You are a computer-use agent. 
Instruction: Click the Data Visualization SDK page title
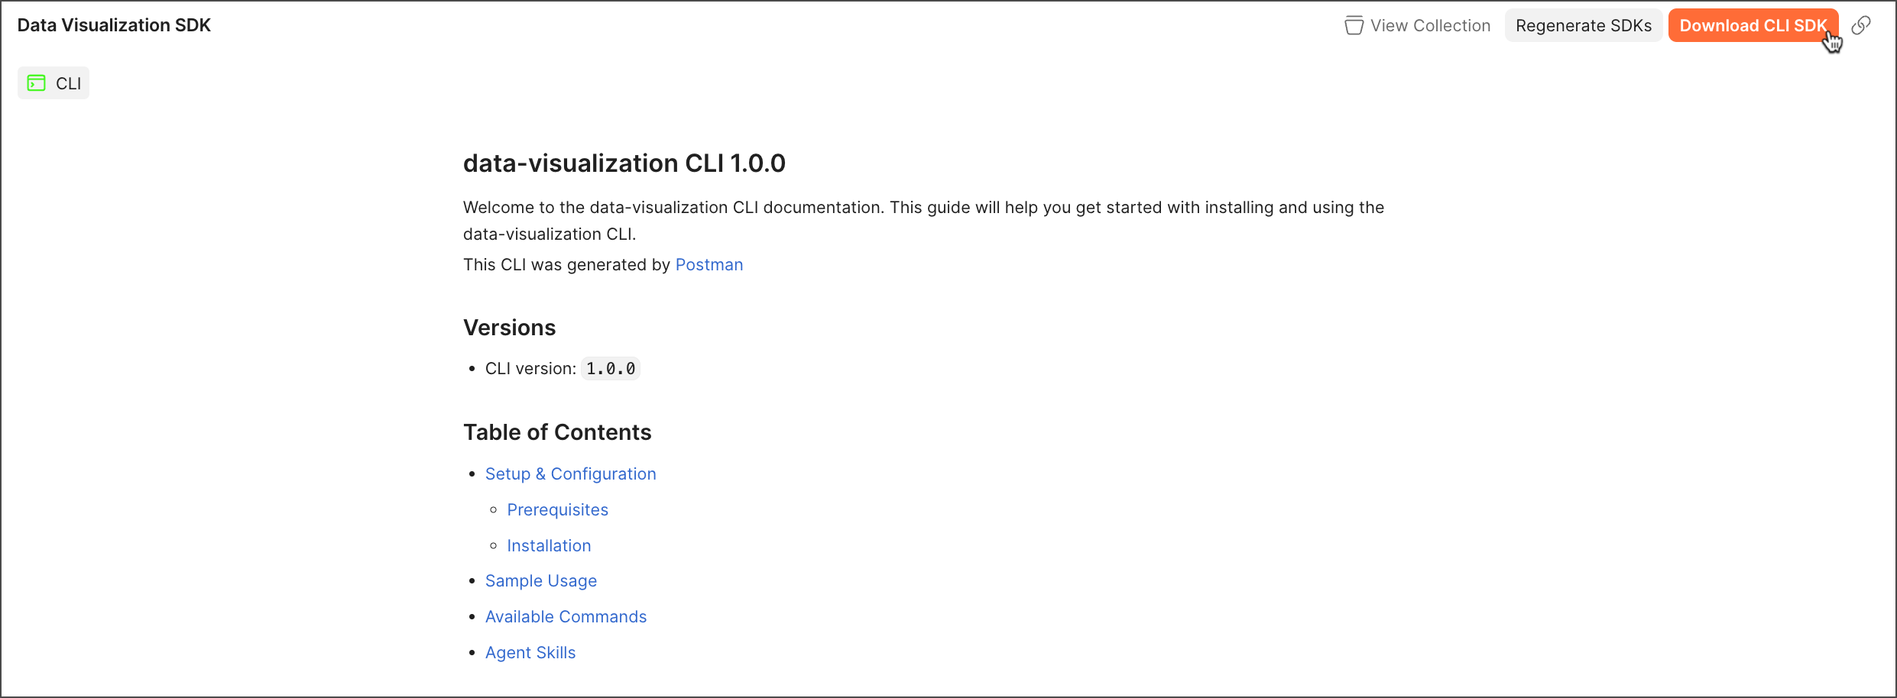click(114, 25)
